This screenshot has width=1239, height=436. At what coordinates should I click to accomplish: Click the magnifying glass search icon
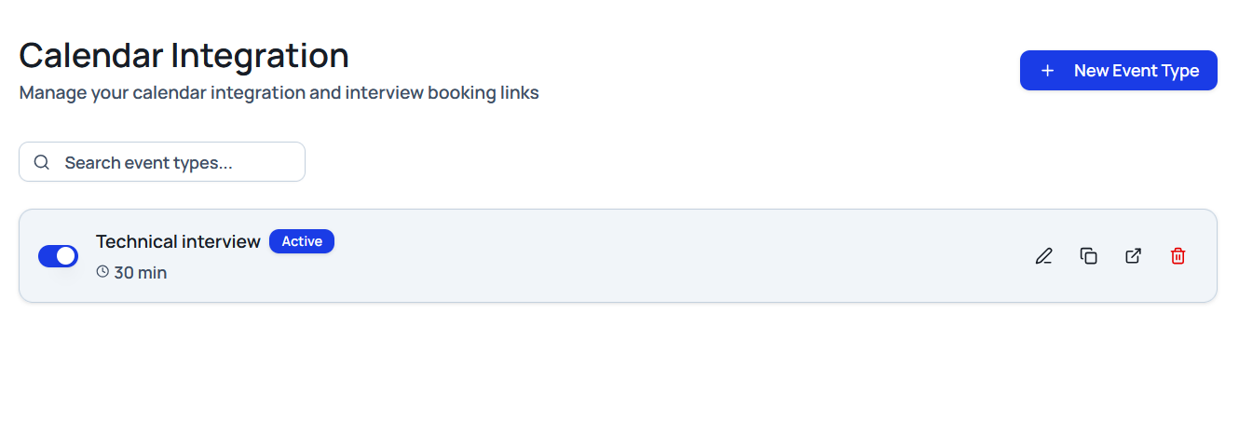(41, 162)
